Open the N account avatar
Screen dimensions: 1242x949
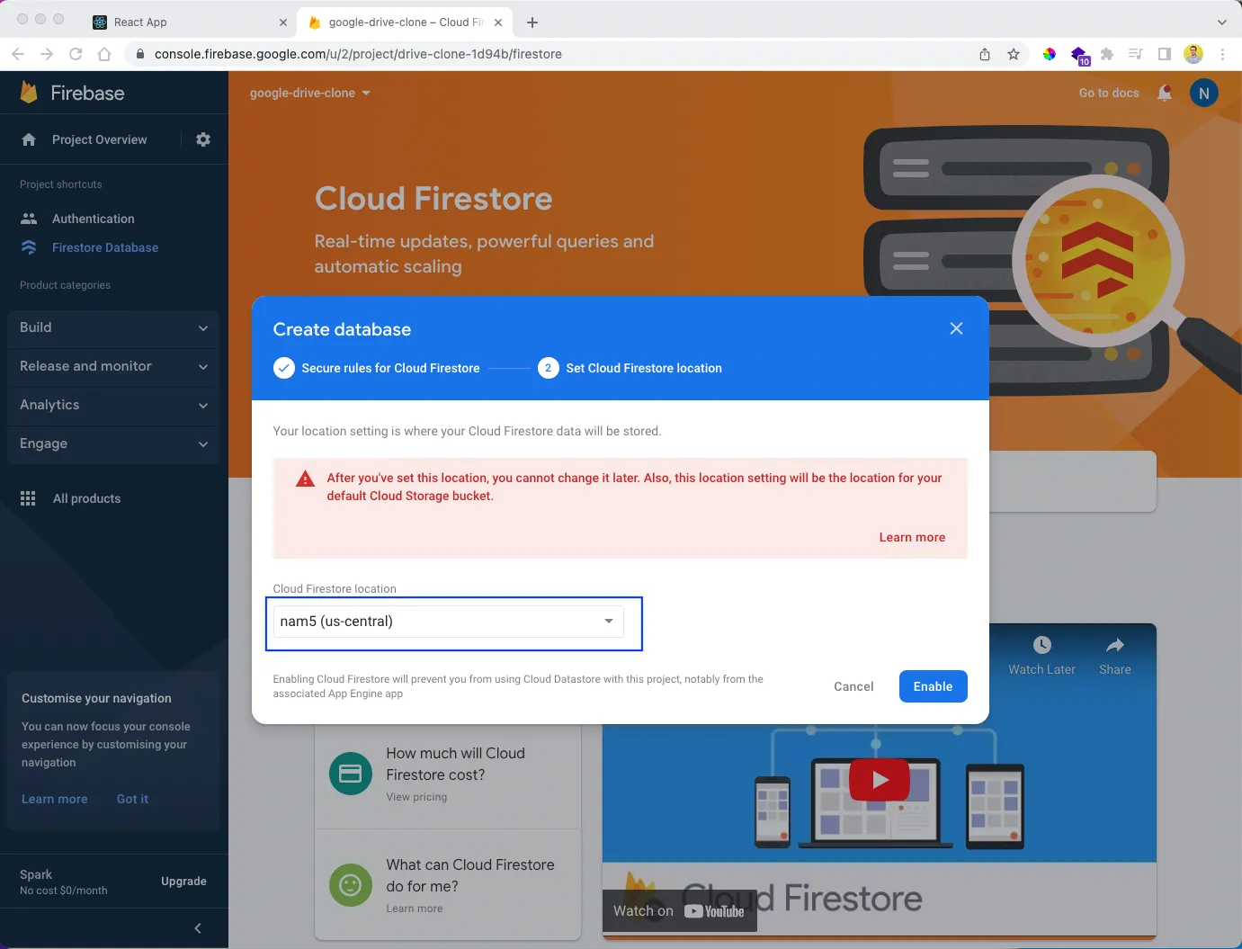point(1204,93)
